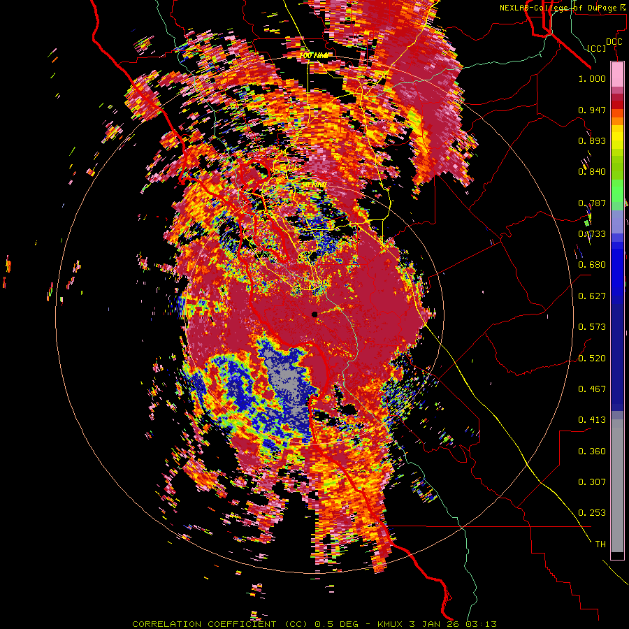Screen dimensions: 629x629
Task: Click the 0.733 legend value
Action: (592, 234)
